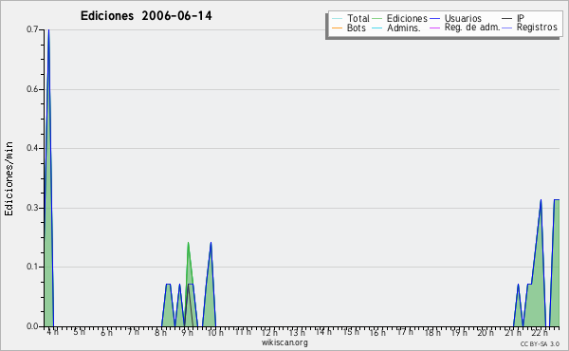Click the Total legend line swatch
569x351 pixels.
[337, 19]
